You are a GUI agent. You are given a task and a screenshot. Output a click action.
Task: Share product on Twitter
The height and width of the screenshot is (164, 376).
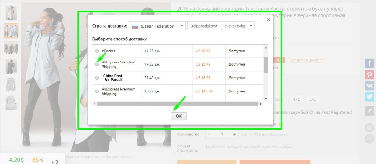[369, 96]
